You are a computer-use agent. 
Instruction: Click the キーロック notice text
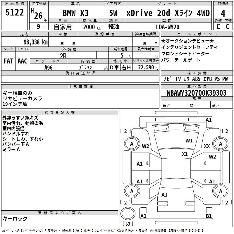coord(15,218)
